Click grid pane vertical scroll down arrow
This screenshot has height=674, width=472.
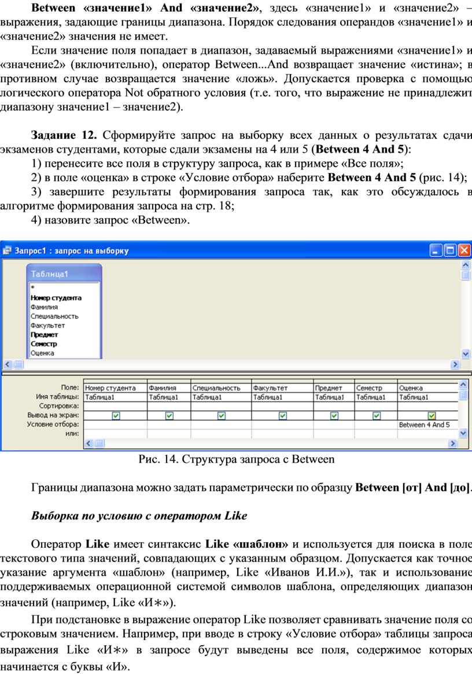pyautogui.click(x=463, y=433)
